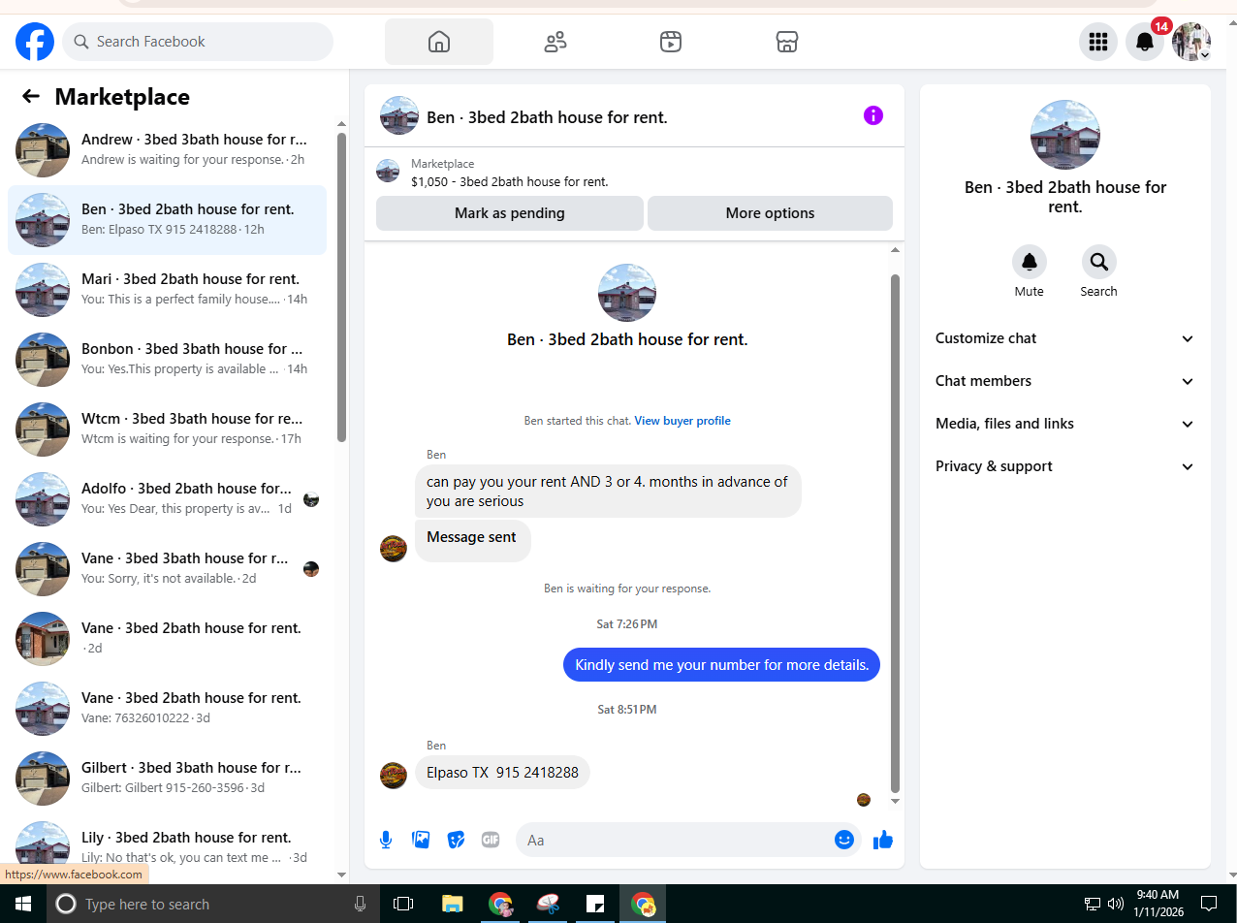Open the Windows Start menu
Screen dimensions: 1237x923
coord(23,904)
